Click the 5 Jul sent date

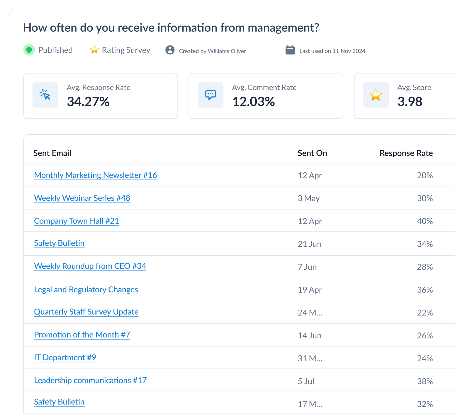click(306, 381)
